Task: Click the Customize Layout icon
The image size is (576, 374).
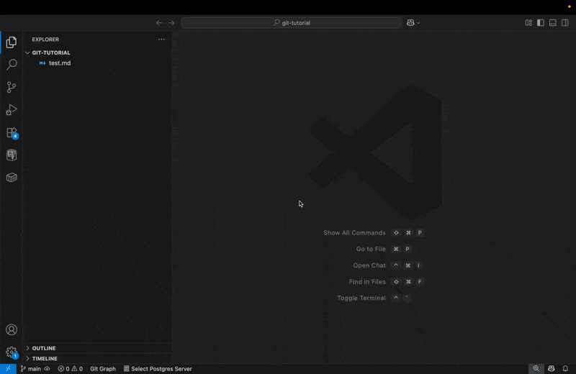Action: [528, 23]
